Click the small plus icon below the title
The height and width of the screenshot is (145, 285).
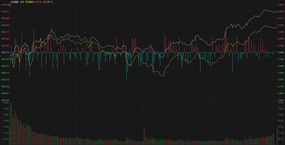(11, 5)
